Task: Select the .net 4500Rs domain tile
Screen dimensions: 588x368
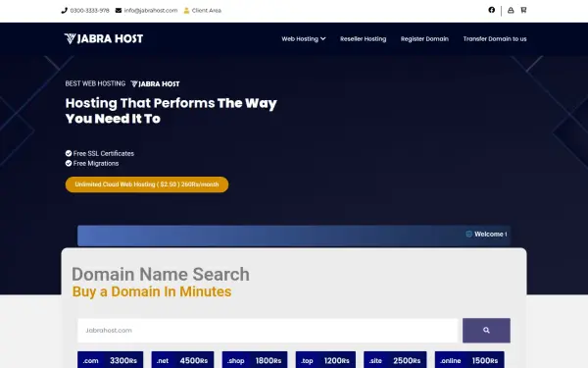Action: tap(182, 360)
